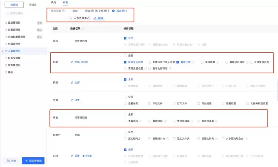Click the pencil icon in the 印章 row
Screen dimensions: 278x167
pos(72,62)
